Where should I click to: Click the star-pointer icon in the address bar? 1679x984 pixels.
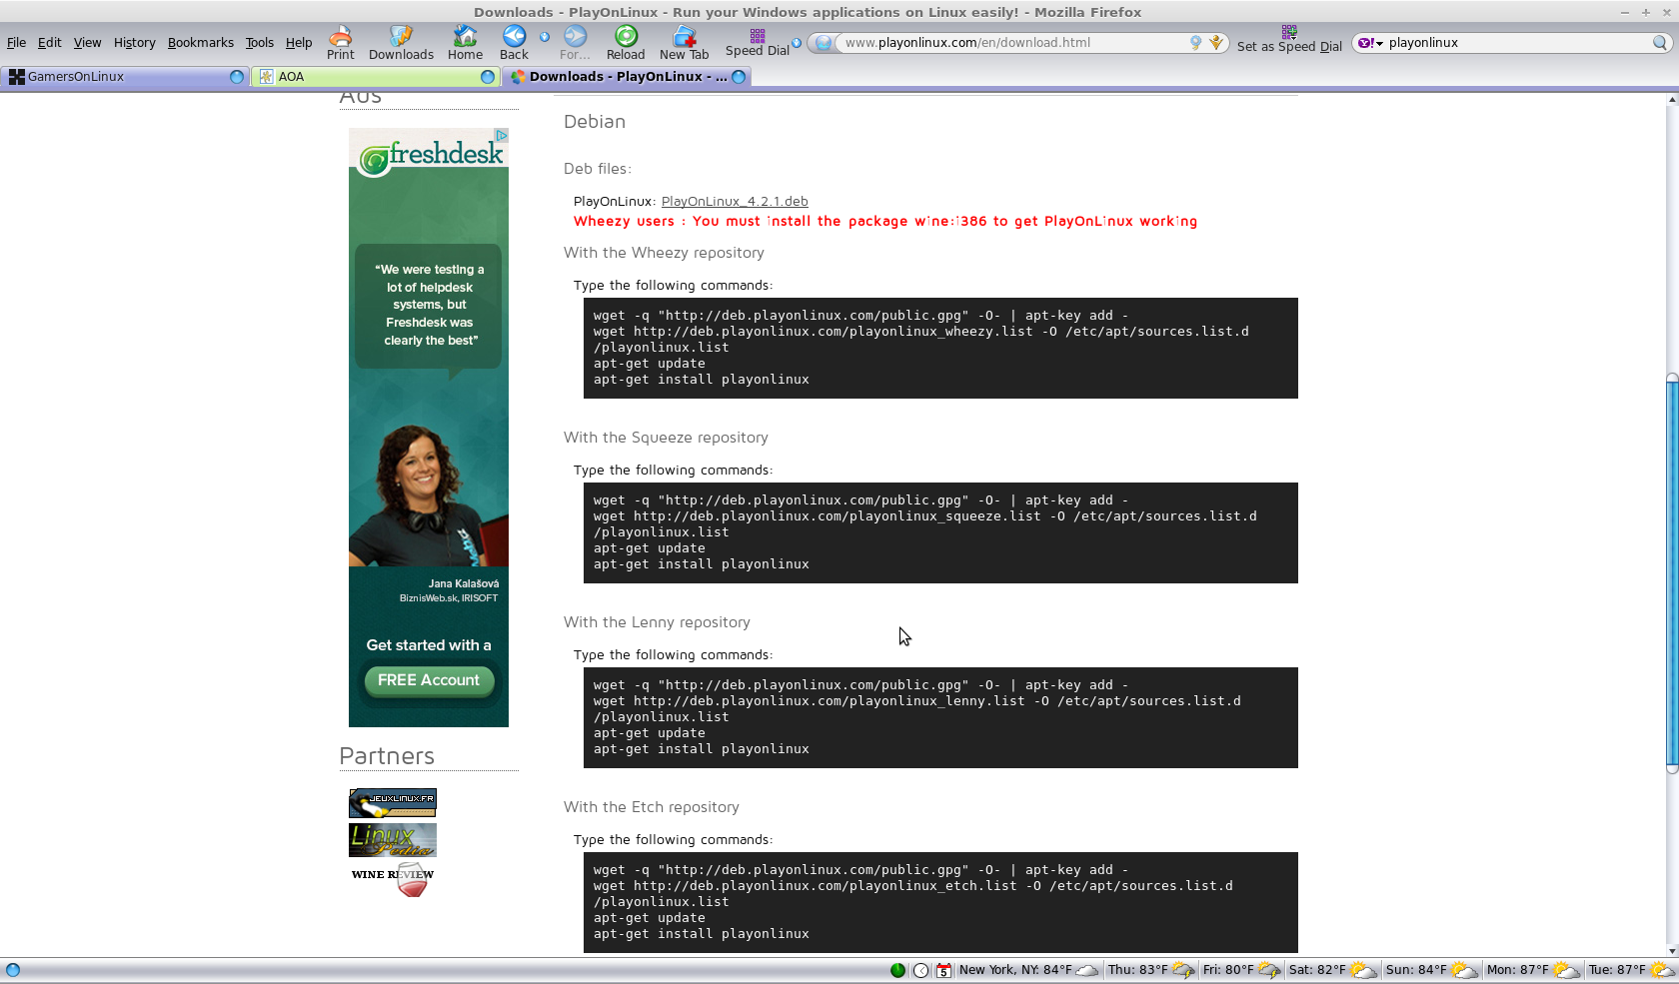point(1216,43)
